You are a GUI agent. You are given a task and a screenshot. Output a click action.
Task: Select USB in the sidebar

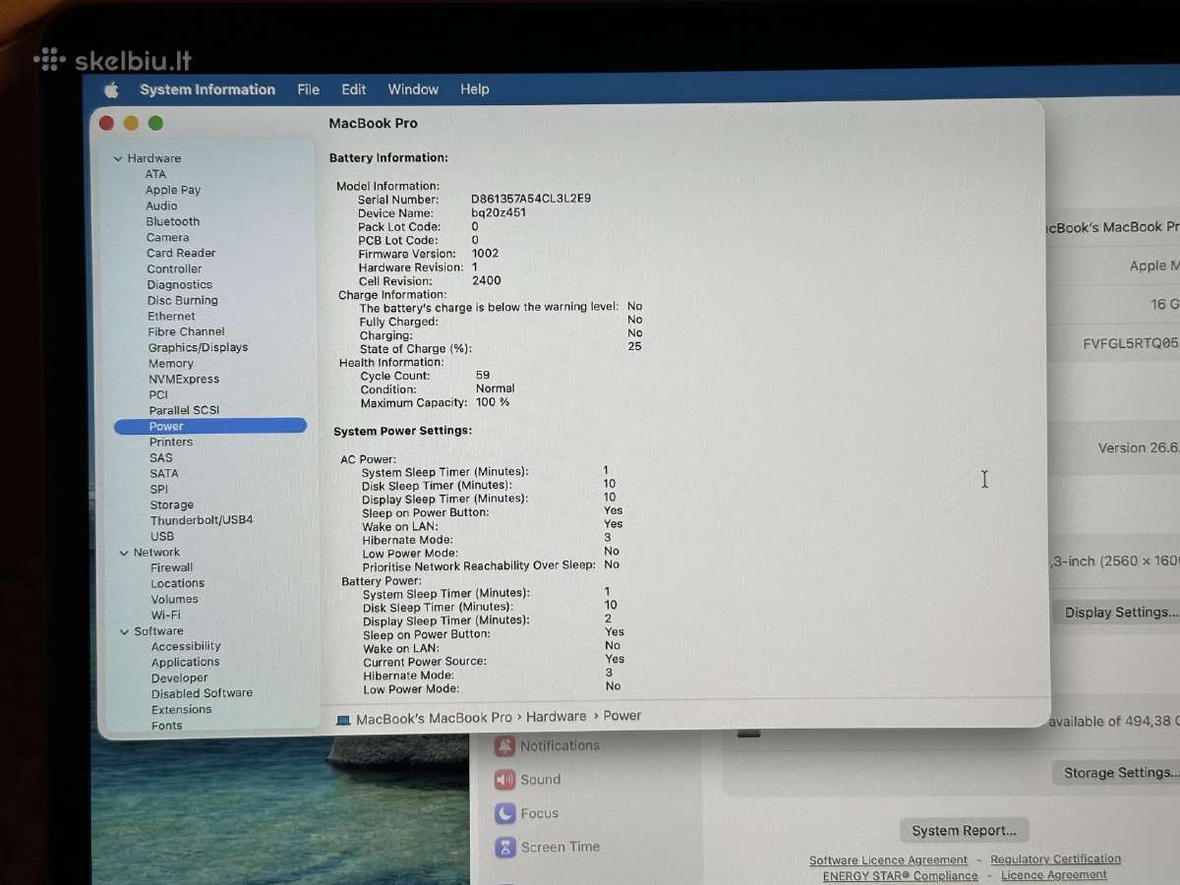coord(162,536)
